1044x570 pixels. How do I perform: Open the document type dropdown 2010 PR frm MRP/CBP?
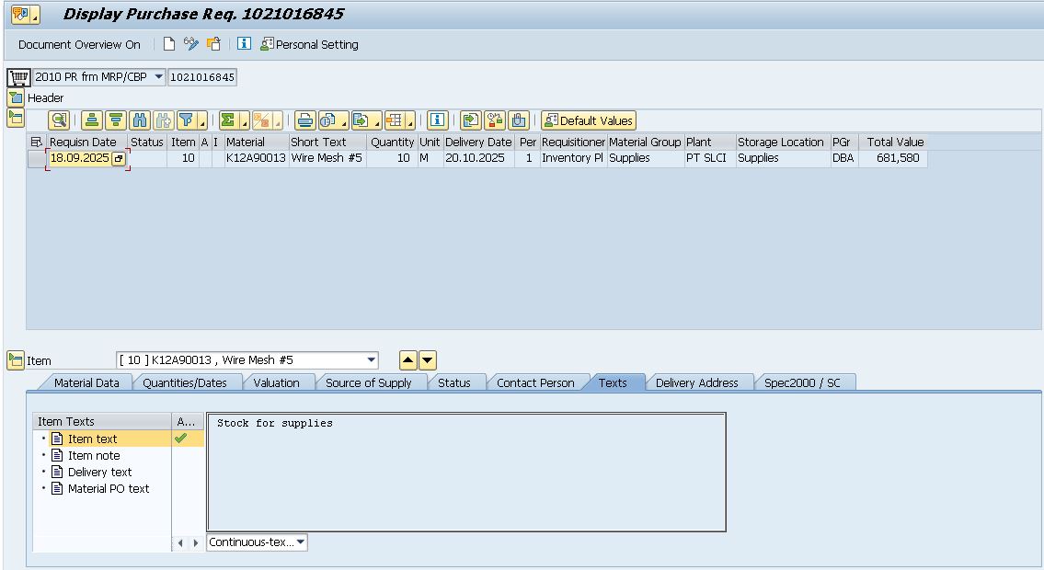[158, 77]
